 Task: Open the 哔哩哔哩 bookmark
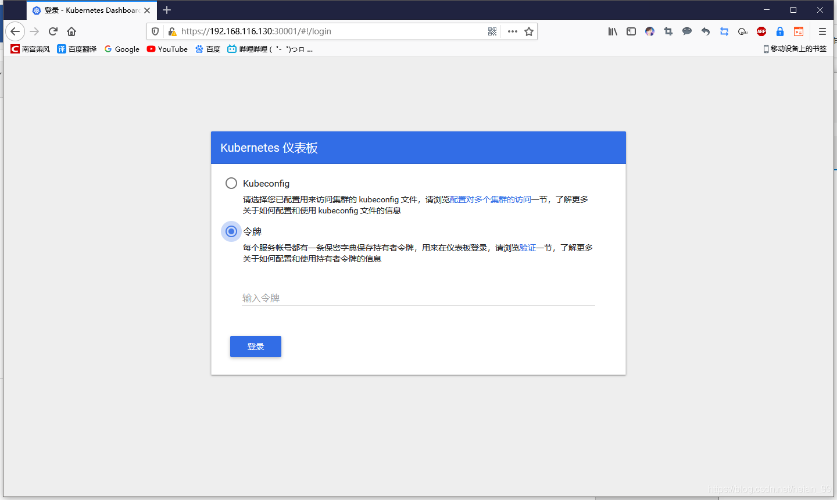tap(270, 49)
